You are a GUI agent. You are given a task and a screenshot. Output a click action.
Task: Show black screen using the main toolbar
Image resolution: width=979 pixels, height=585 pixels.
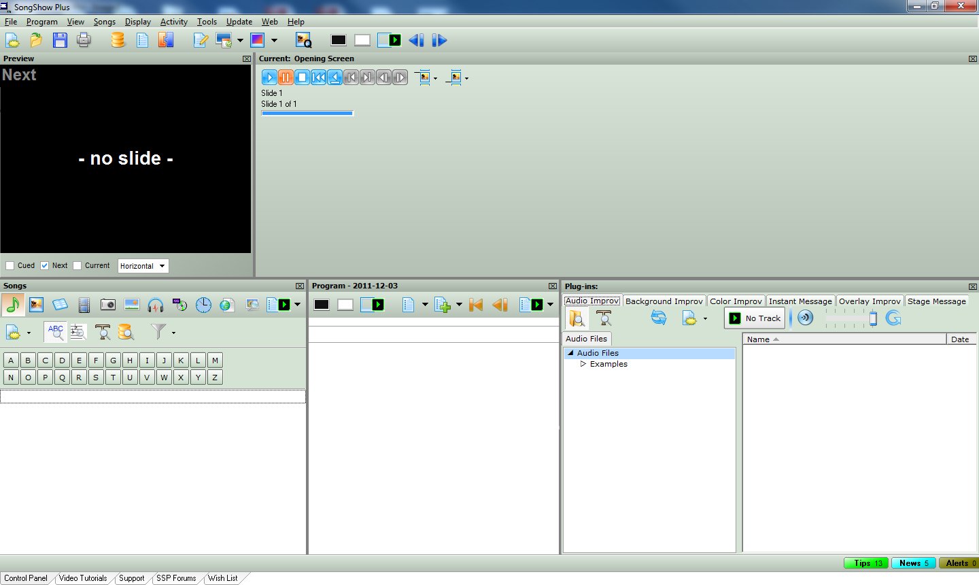pos(339,40)
